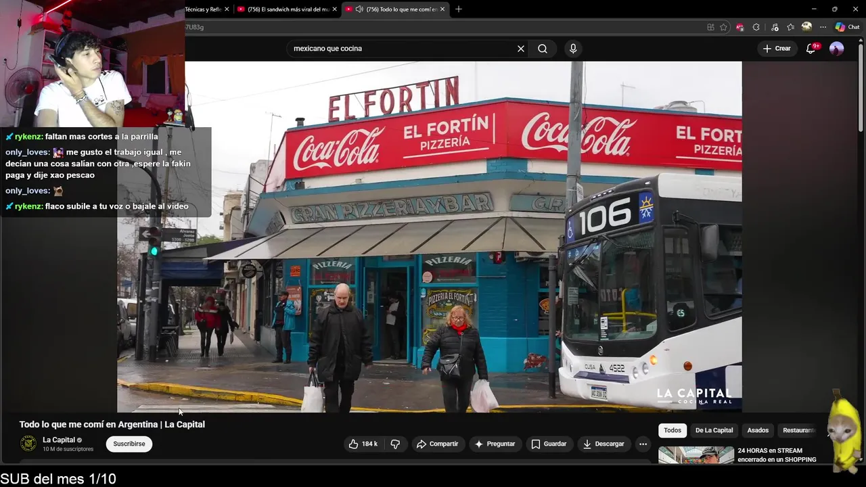This screenshot has width=866, height=487.
Task: Click the '10 M de suscriptores' text
Action: pyautogui.click(x=68, y=449)
